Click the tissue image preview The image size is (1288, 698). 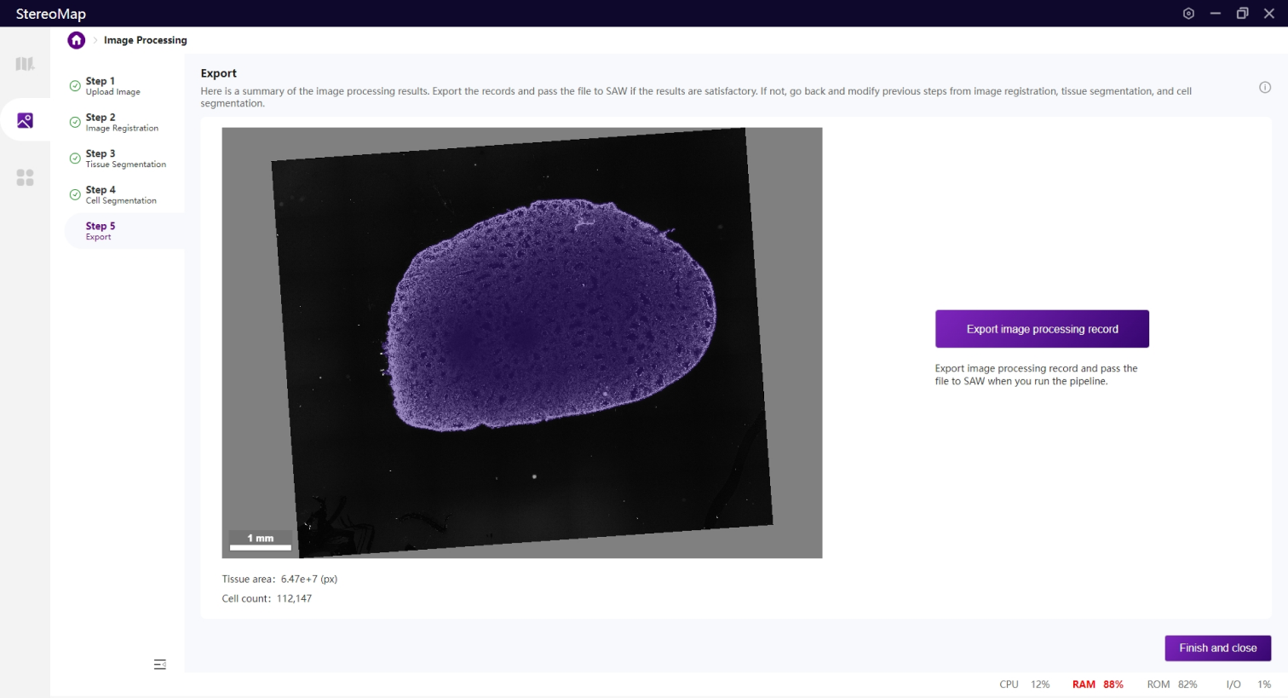point(521,343)
